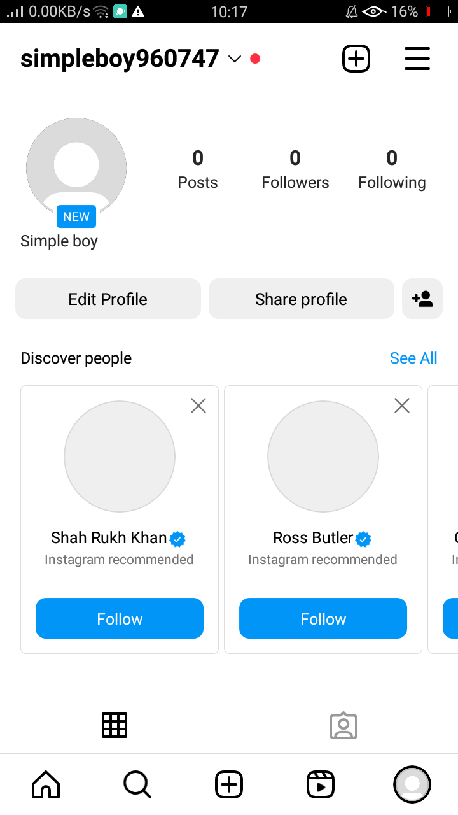Click the Edit Profile button
The height and width of the screenshot is (815, 458).
[108, 299]
